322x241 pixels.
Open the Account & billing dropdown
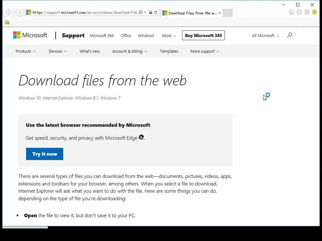click(x=130, y=51)
